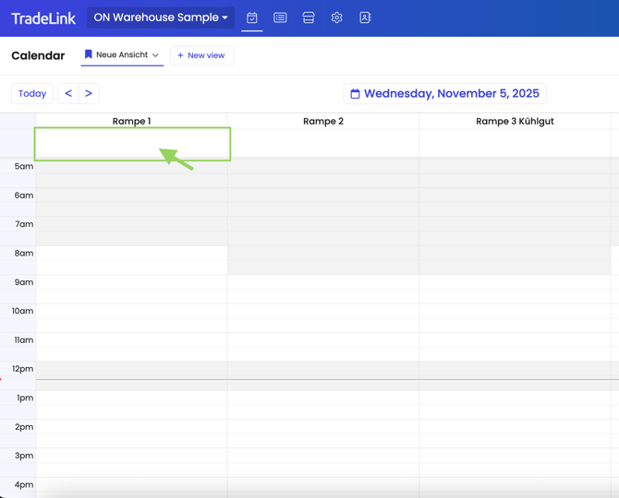Viewport: 619px width, 498px height.
Task: Select the Rampe 3 Kühlgut column header
Action: pos(515,121)
